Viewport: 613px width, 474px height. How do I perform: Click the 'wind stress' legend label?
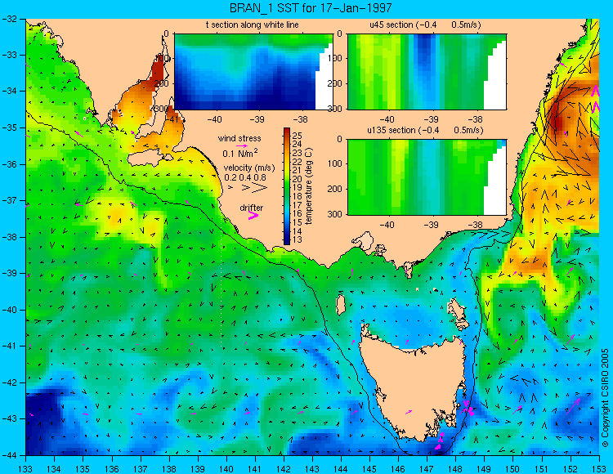(x=239, y=138)
